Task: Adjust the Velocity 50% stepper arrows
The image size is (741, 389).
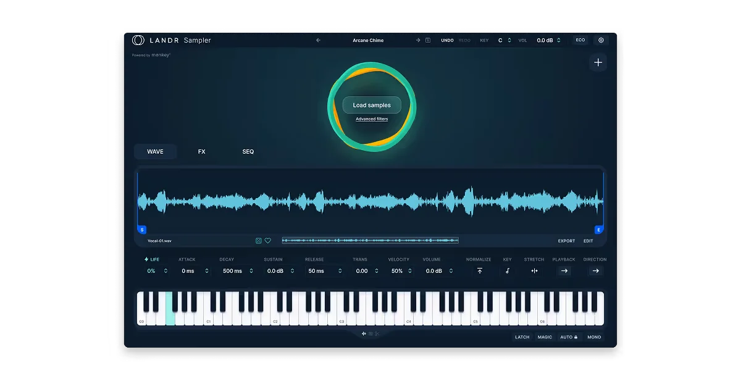Action: (x=412, y=271)
